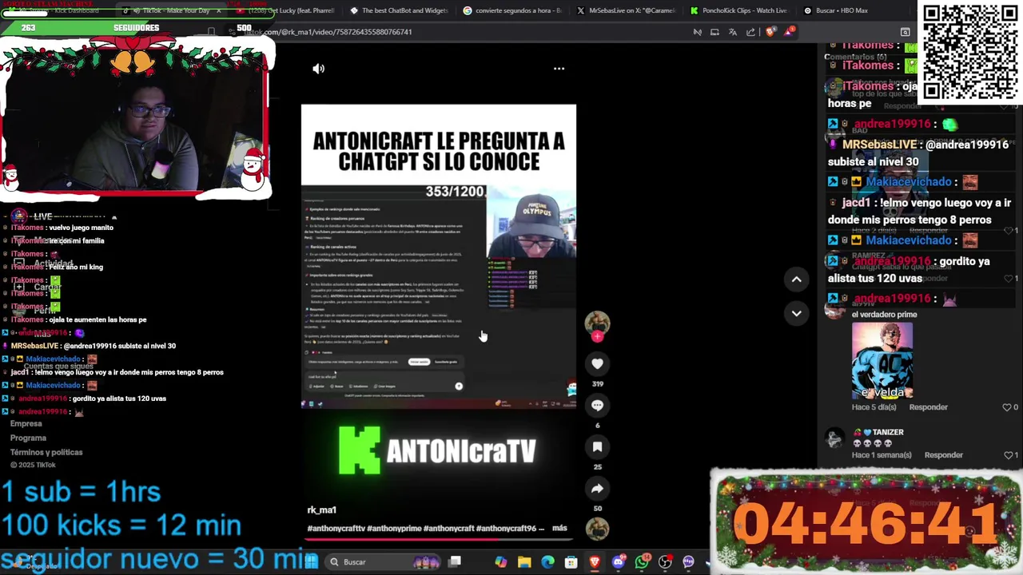Reply to TANIZER's comment

pyautogui.click(x=943, y=455)
